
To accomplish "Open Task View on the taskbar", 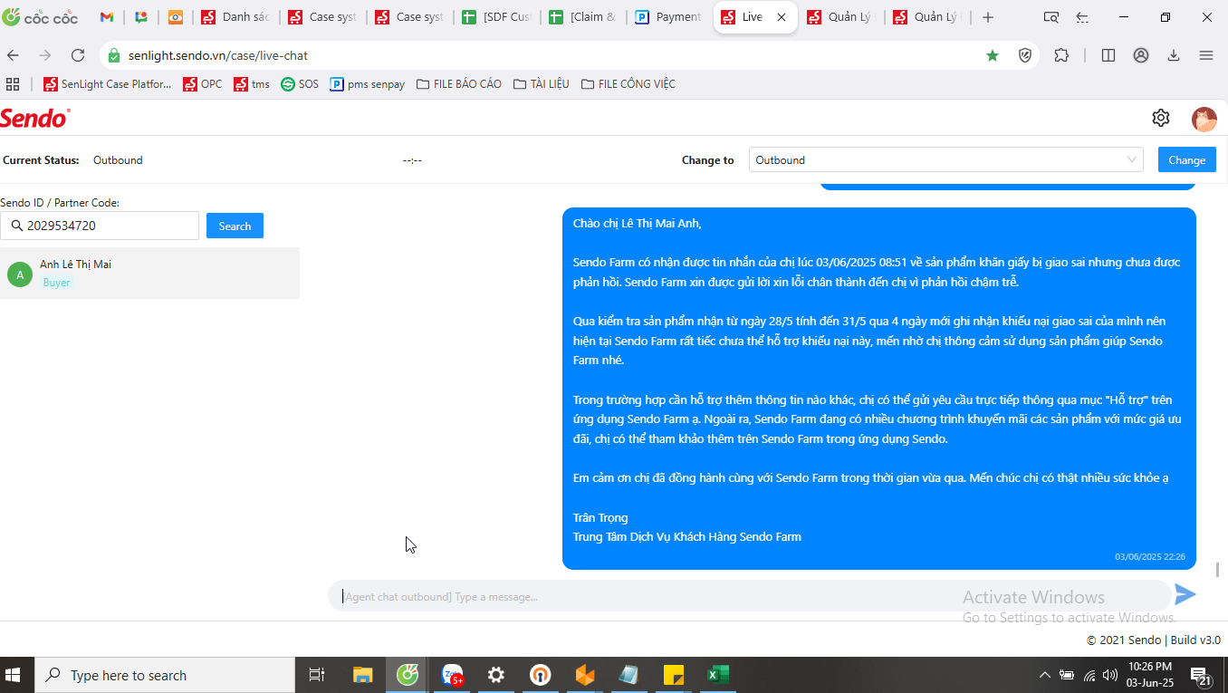I will pos(317,675).
